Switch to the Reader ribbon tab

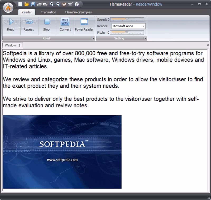point(27,12)
